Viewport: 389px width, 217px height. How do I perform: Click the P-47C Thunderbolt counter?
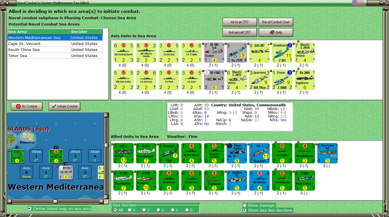tap(146, 153)
